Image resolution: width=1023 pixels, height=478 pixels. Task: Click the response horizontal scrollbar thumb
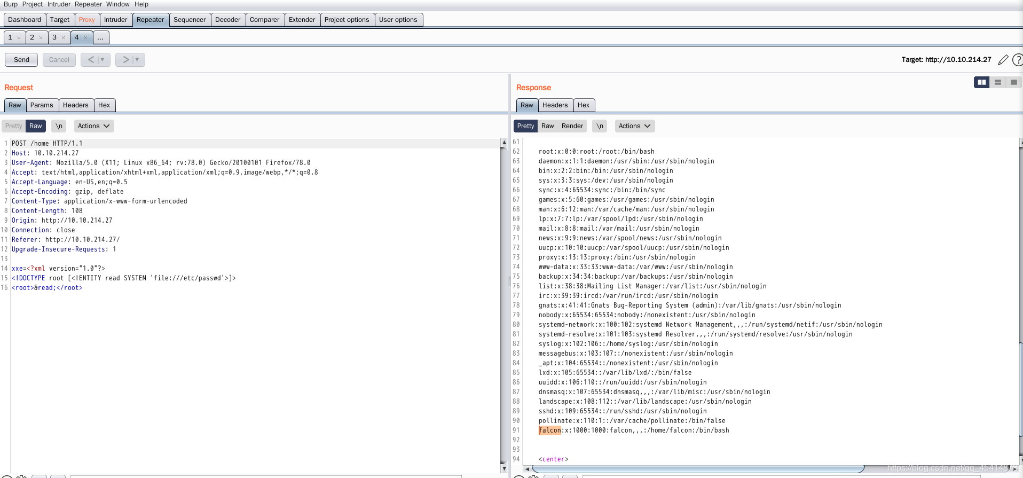697,469
